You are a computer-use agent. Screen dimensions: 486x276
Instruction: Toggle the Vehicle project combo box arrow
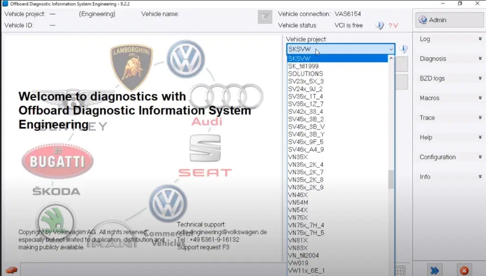[x=391, y=49]
